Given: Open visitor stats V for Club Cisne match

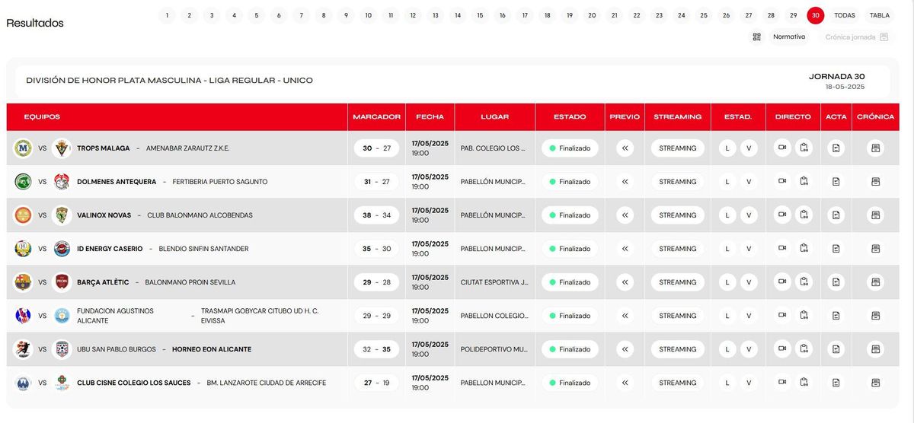Looking at the screenshot, I should (x=749, y=383).
